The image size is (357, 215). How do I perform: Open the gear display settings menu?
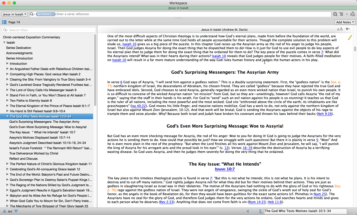click(348, 29)
